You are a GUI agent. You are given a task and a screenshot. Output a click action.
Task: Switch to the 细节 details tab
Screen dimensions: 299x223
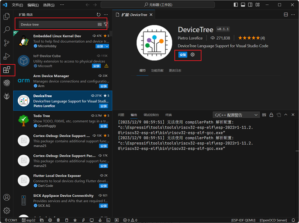click(x=143, y=71)
